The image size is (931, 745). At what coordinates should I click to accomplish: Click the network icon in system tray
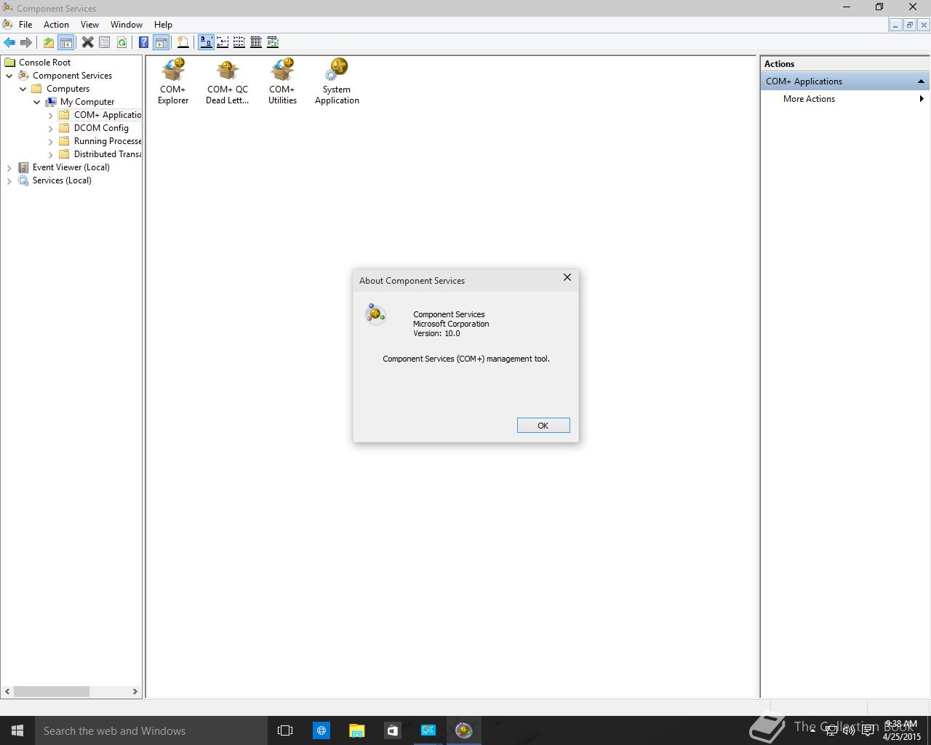point(831,730)
